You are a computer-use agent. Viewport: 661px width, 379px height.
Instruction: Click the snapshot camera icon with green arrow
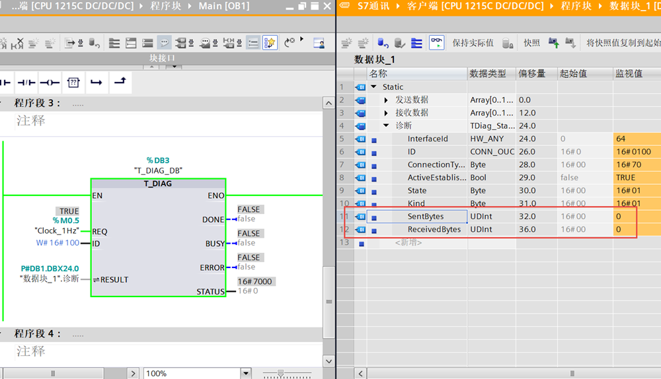[x=553, y=43]
